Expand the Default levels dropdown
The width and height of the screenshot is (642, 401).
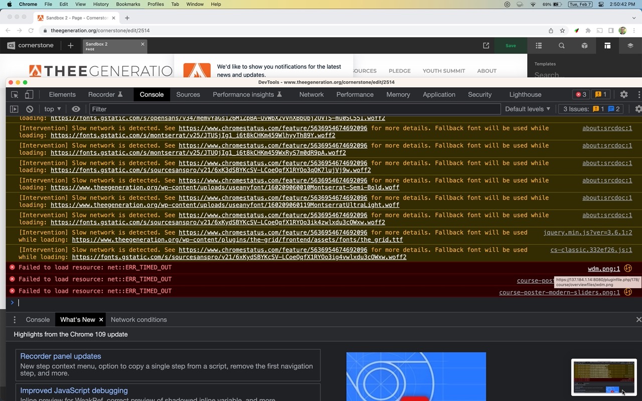click(527, 109)
